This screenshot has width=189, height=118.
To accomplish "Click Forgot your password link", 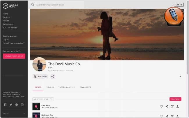I will (x=14, y=43).
